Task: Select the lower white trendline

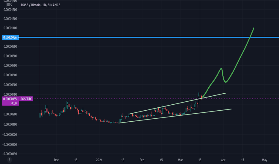Action: click(175, 116)
